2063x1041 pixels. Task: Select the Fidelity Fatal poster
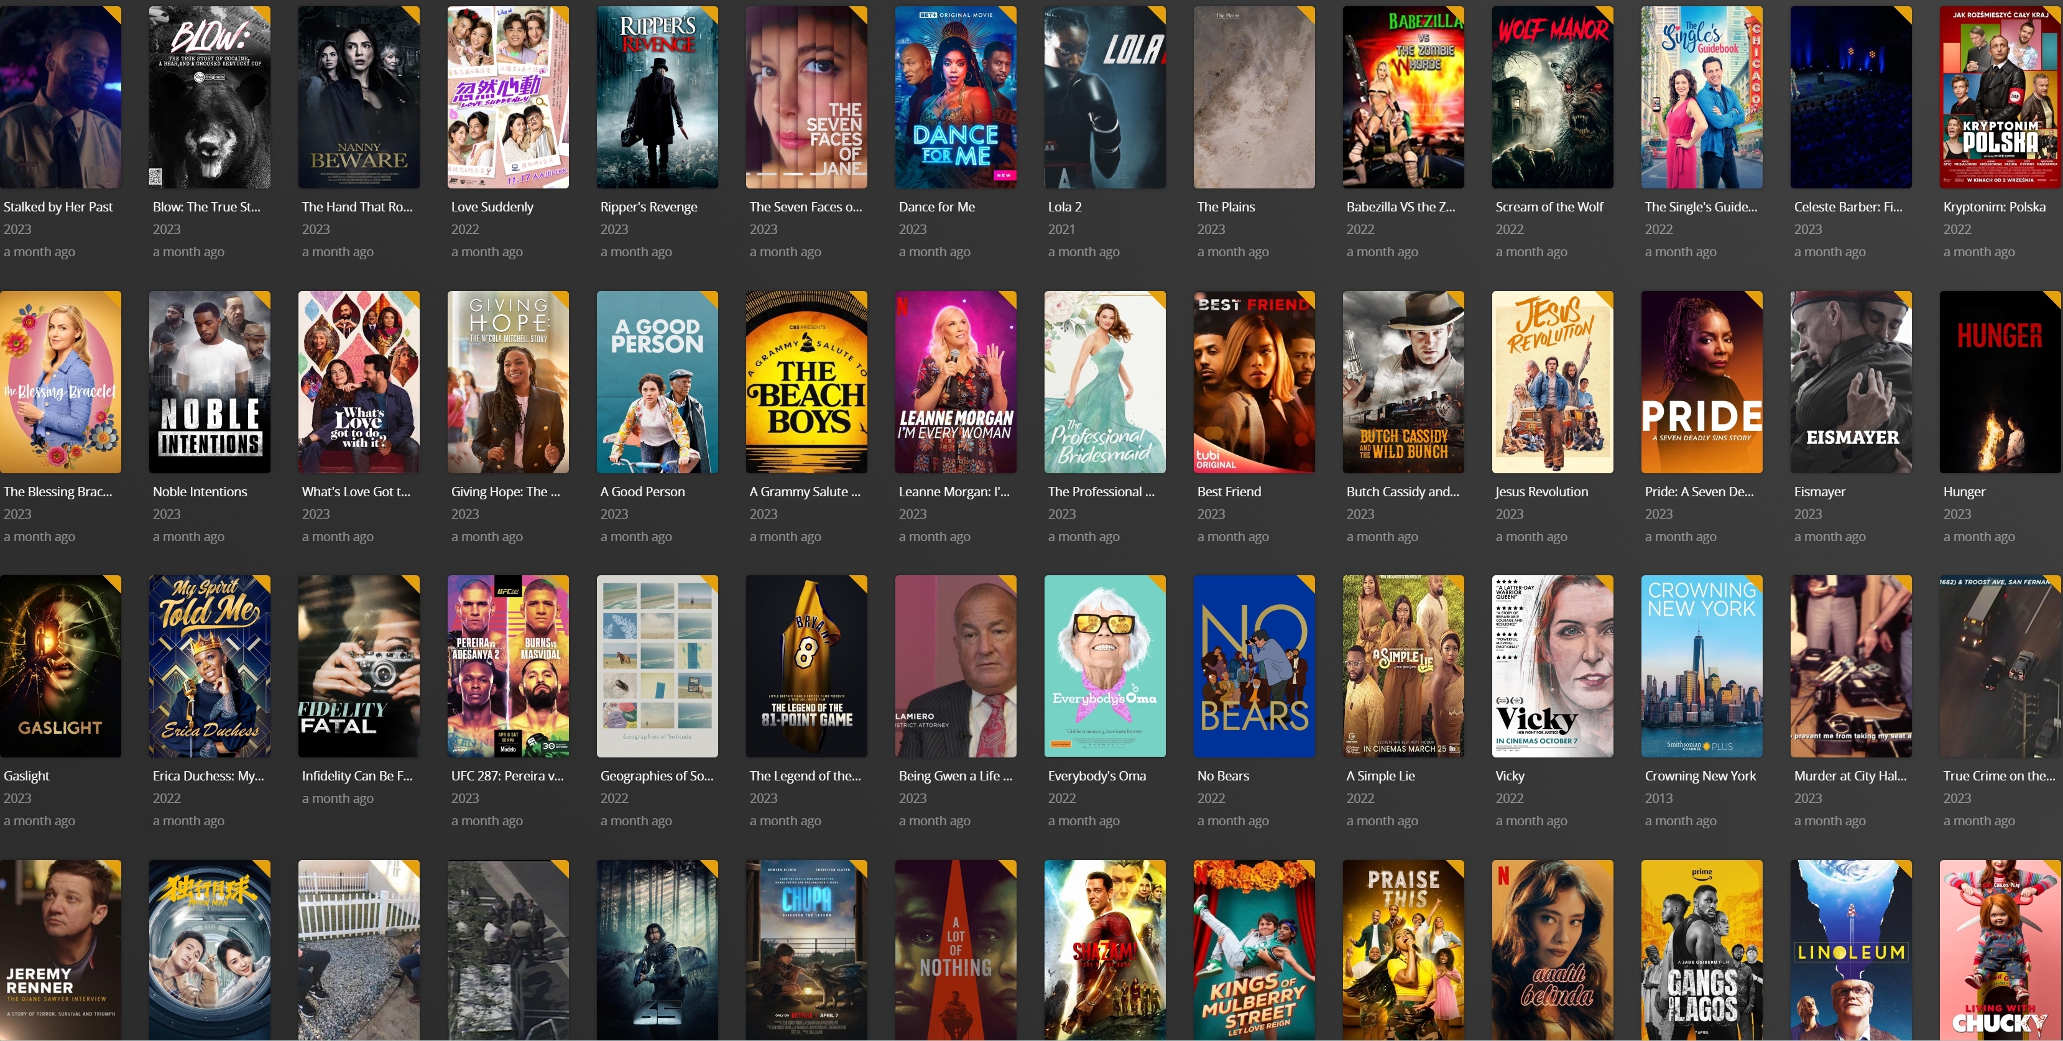tap(359, 666)
